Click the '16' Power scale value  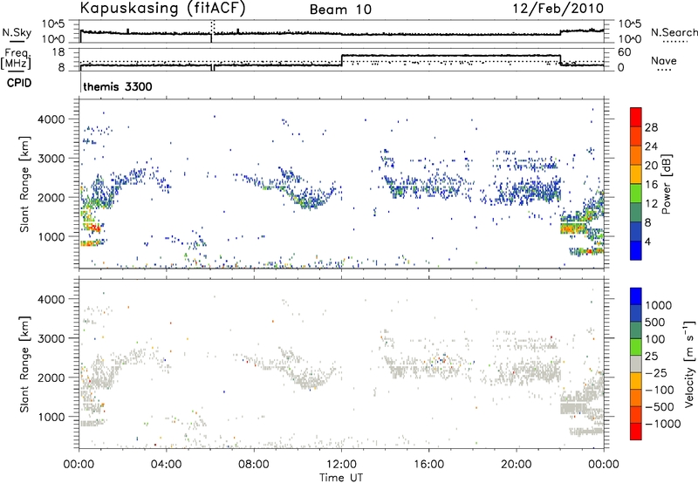click(651, 185)
